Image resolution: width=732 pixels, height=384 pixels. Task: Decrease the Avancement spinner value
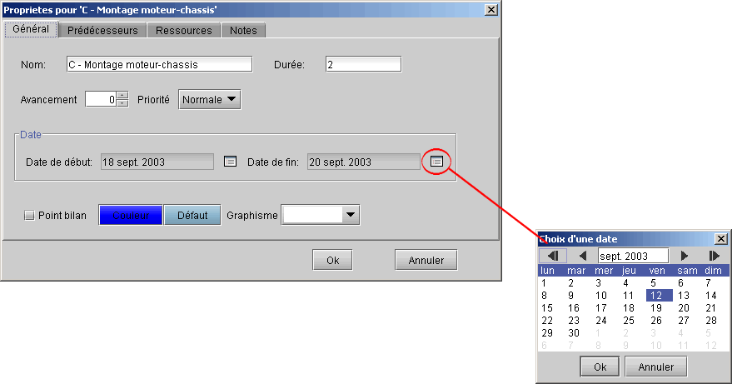click(x=122, y=103)
